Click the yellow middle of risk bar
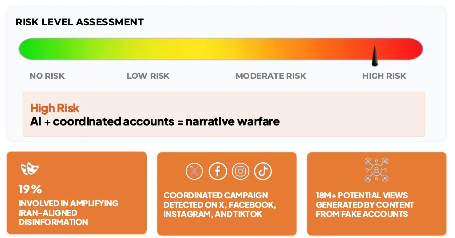 point(200,49)
